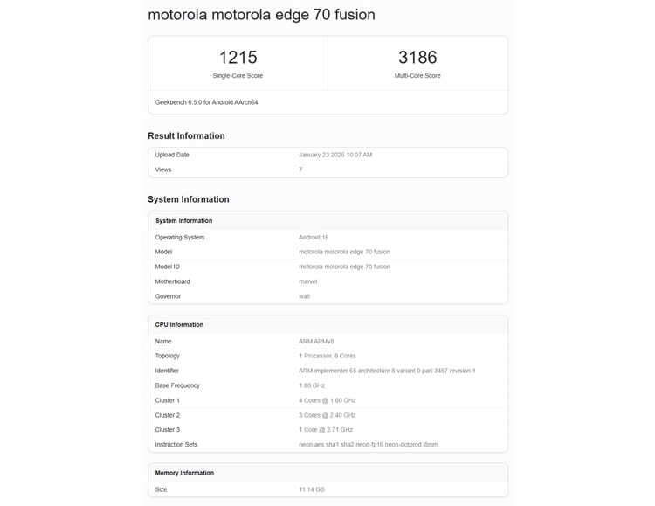Select the Views count value 7
This screenshot has width=655, height=506.
(300, 170)
